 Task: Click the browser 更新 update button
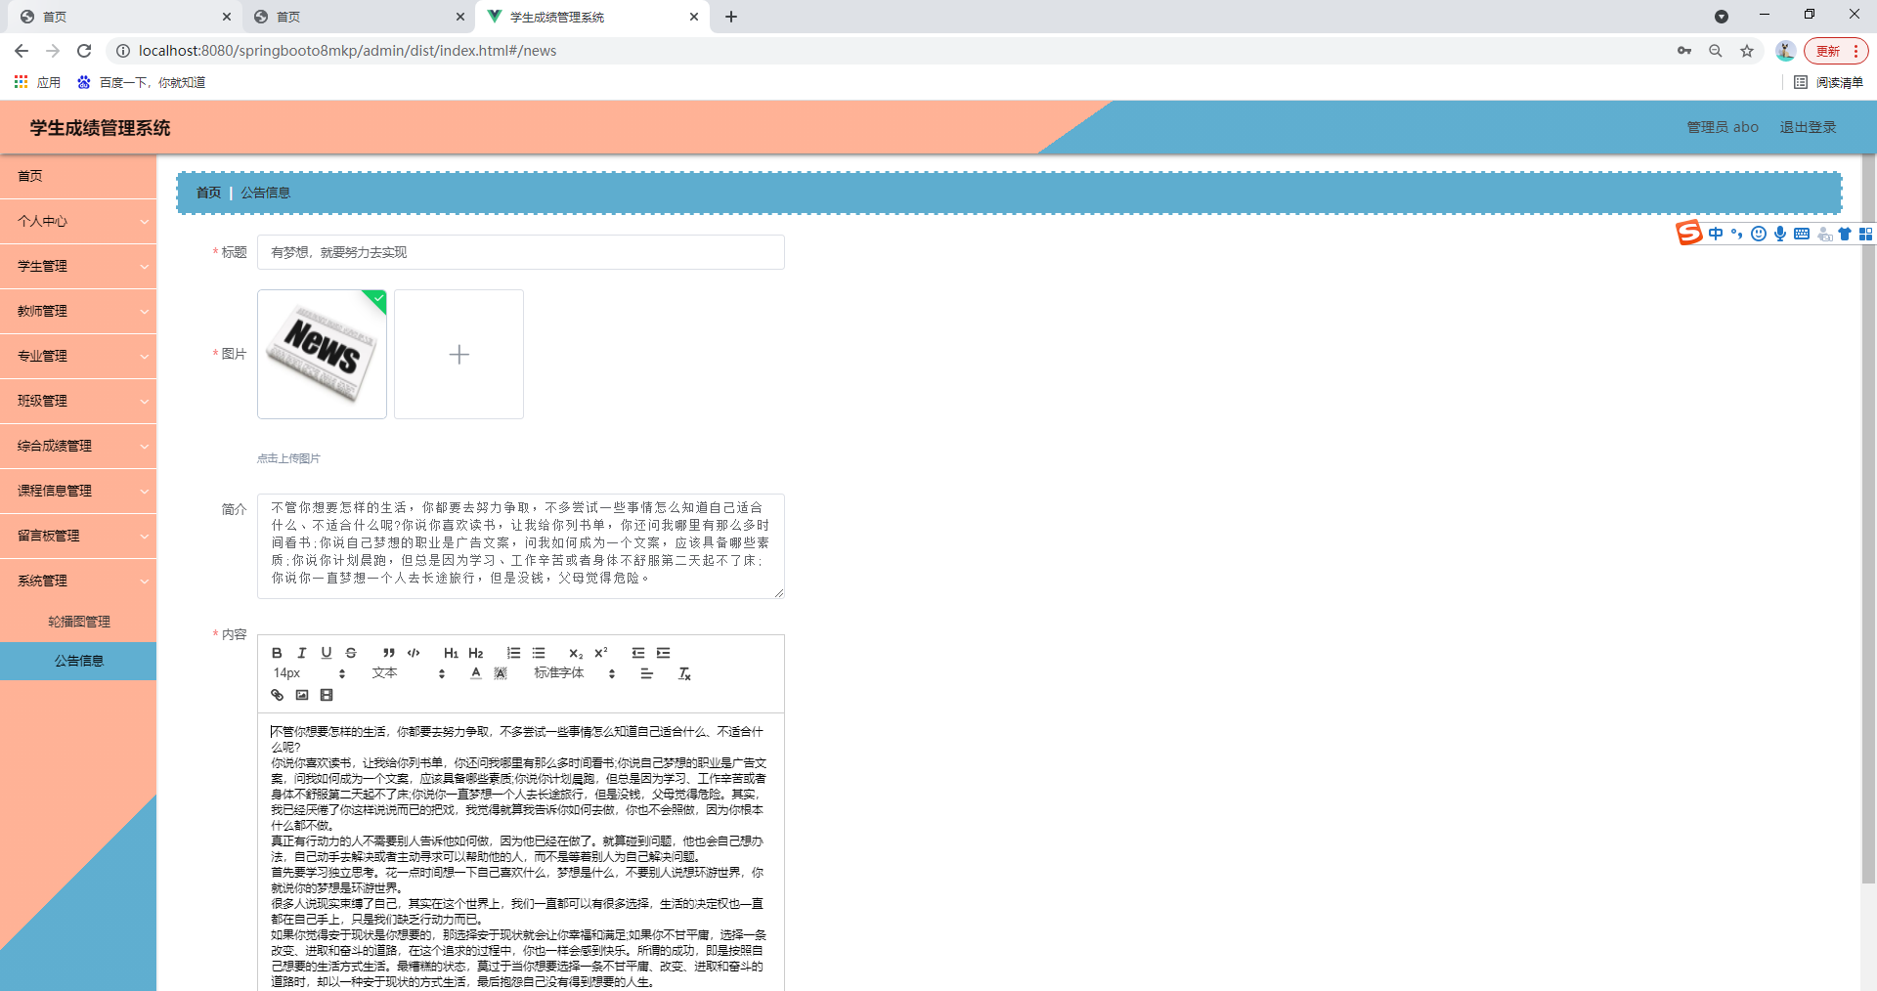pos(1836,51)
